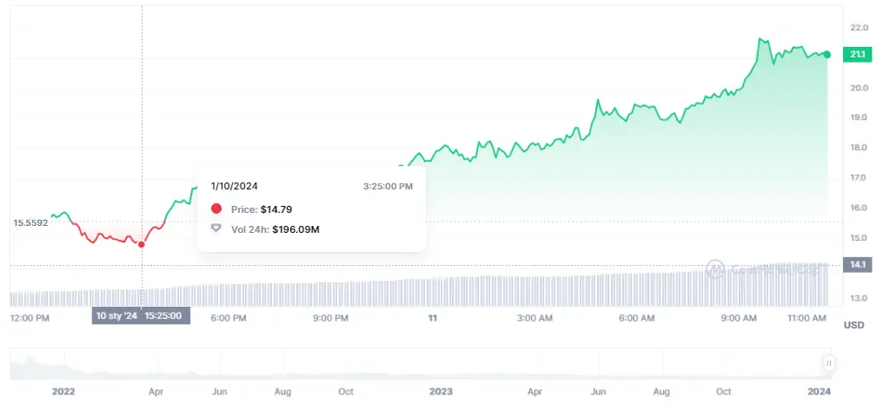Click the 12:00 PM time axis label

tap(30, 318)
